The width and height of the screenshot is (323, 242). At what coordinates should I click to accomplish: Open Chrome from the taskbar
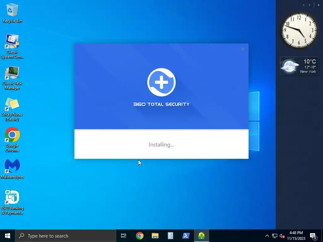[x=140, y=236]
